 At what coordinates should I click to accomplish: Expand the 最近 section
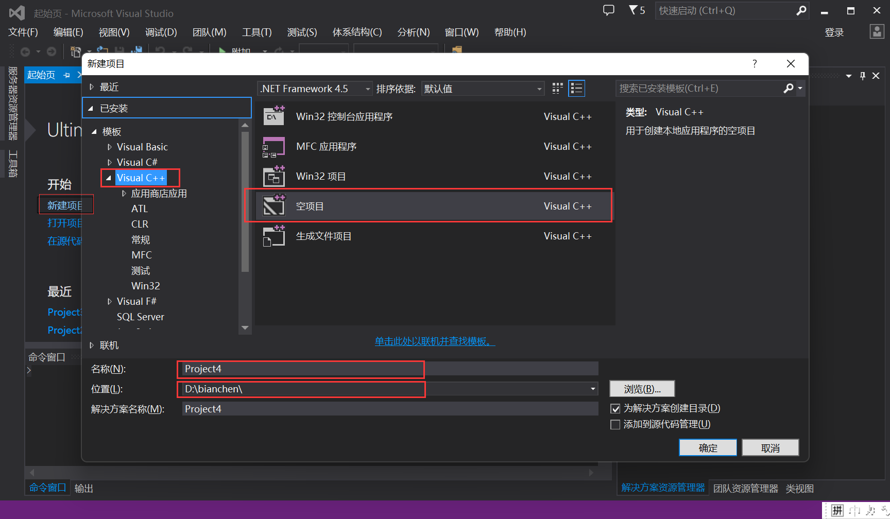(x=92, y=87)
